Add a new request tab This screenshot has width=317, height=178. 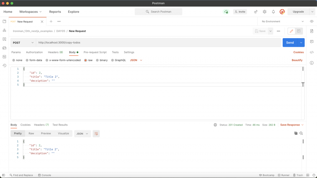click(51, 21)
